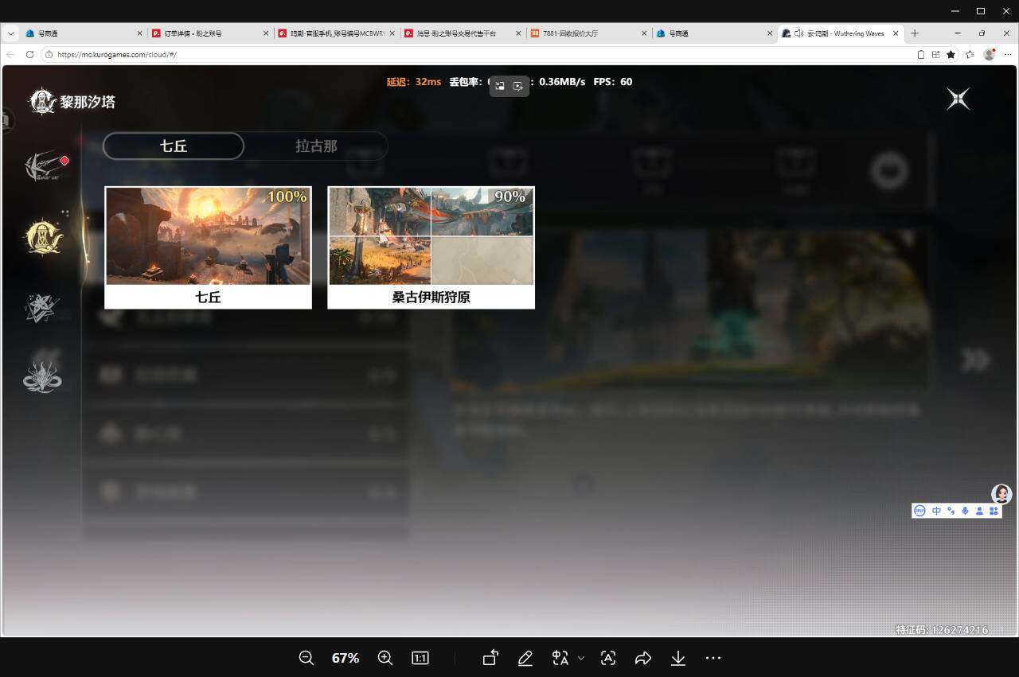Switch to the 7881-回收报价大厅 browser tab
This screenshot has width=1019, height=677.
tap(588, 33)
